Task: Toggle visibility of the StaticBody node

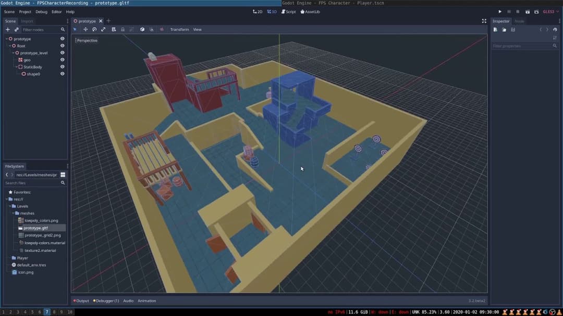Action: 62,67
